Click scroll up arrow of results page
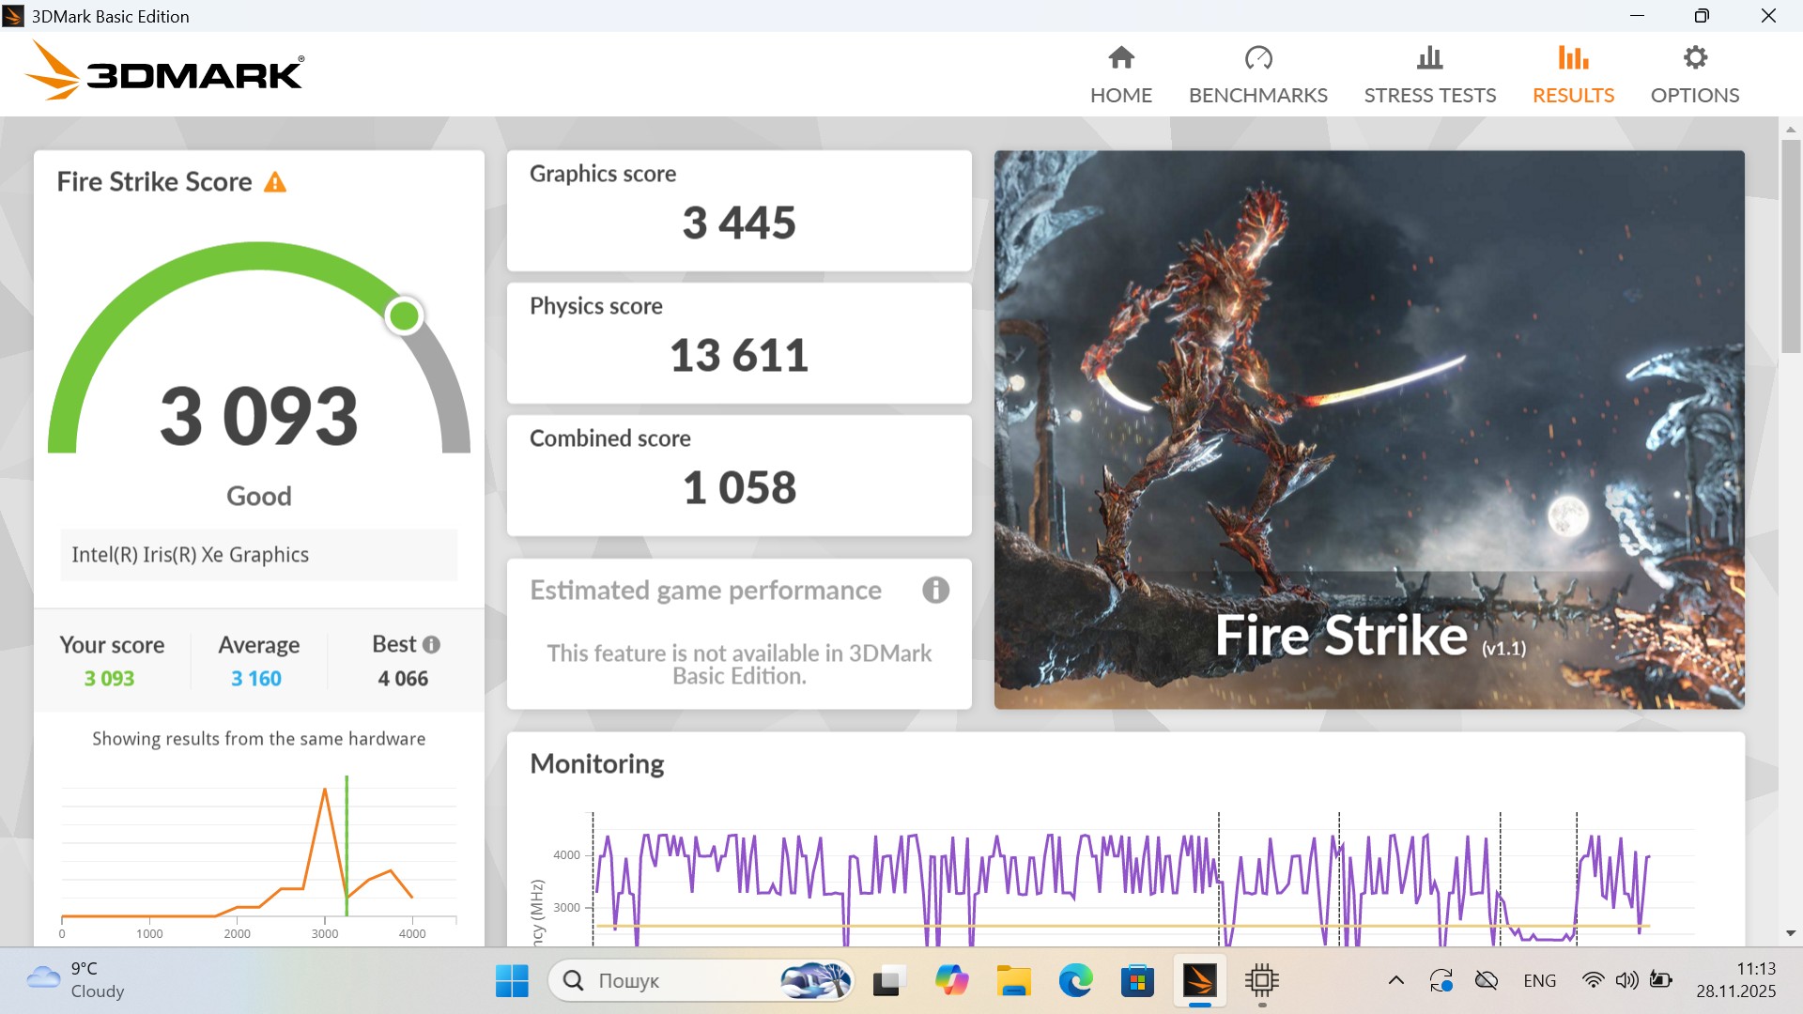This screenshot has width=1803, height=1014. coord(1790,130)
